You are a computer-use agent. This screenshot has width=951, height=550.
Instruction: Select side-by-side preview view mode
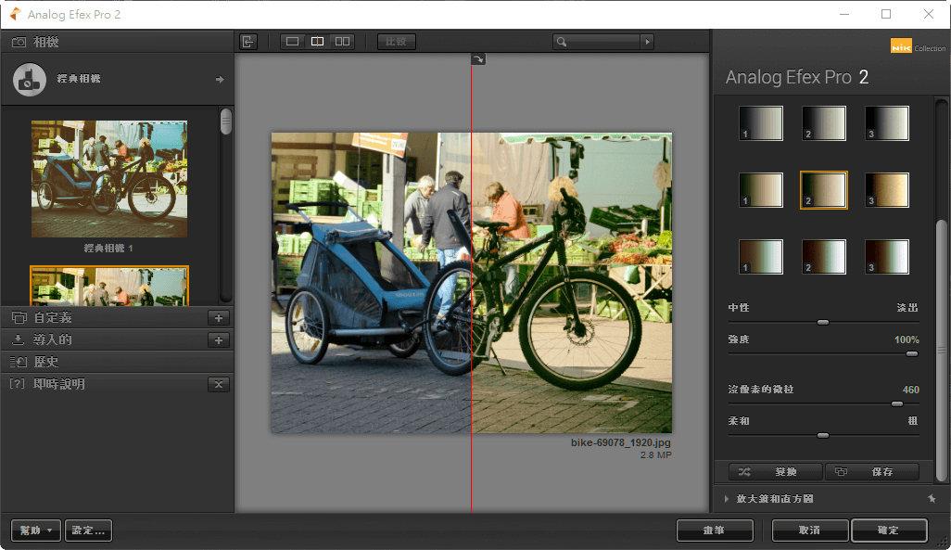click(x=342, y=42)
